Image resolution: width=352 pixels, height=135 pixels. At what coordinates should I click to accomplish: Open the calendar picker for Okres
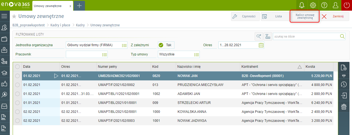tap(261, 45)
